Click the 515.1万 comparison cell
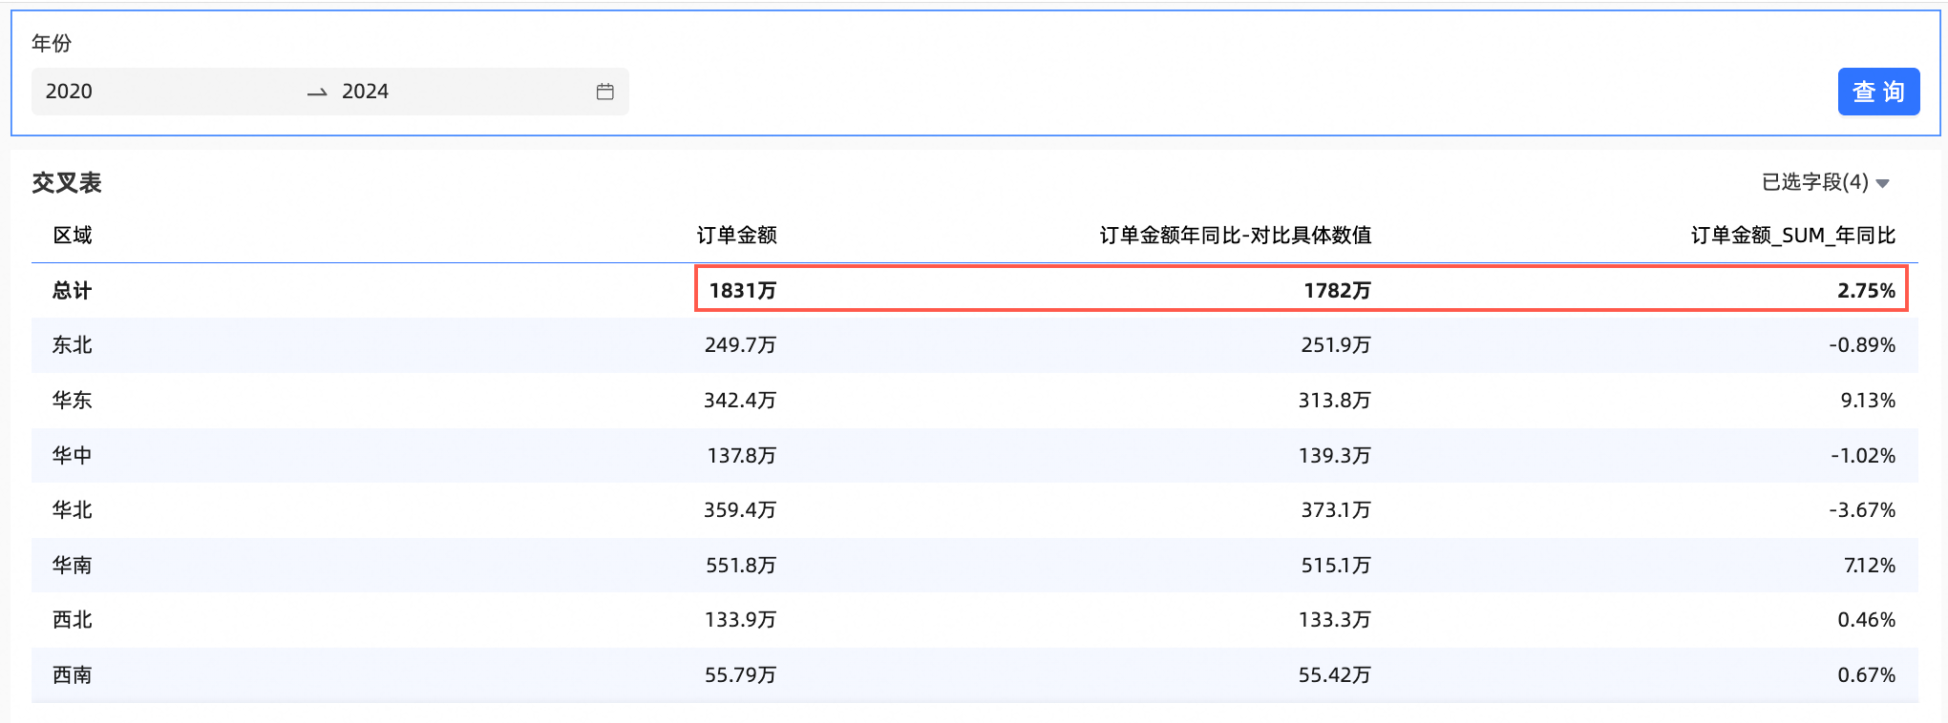 point(1336,566)
